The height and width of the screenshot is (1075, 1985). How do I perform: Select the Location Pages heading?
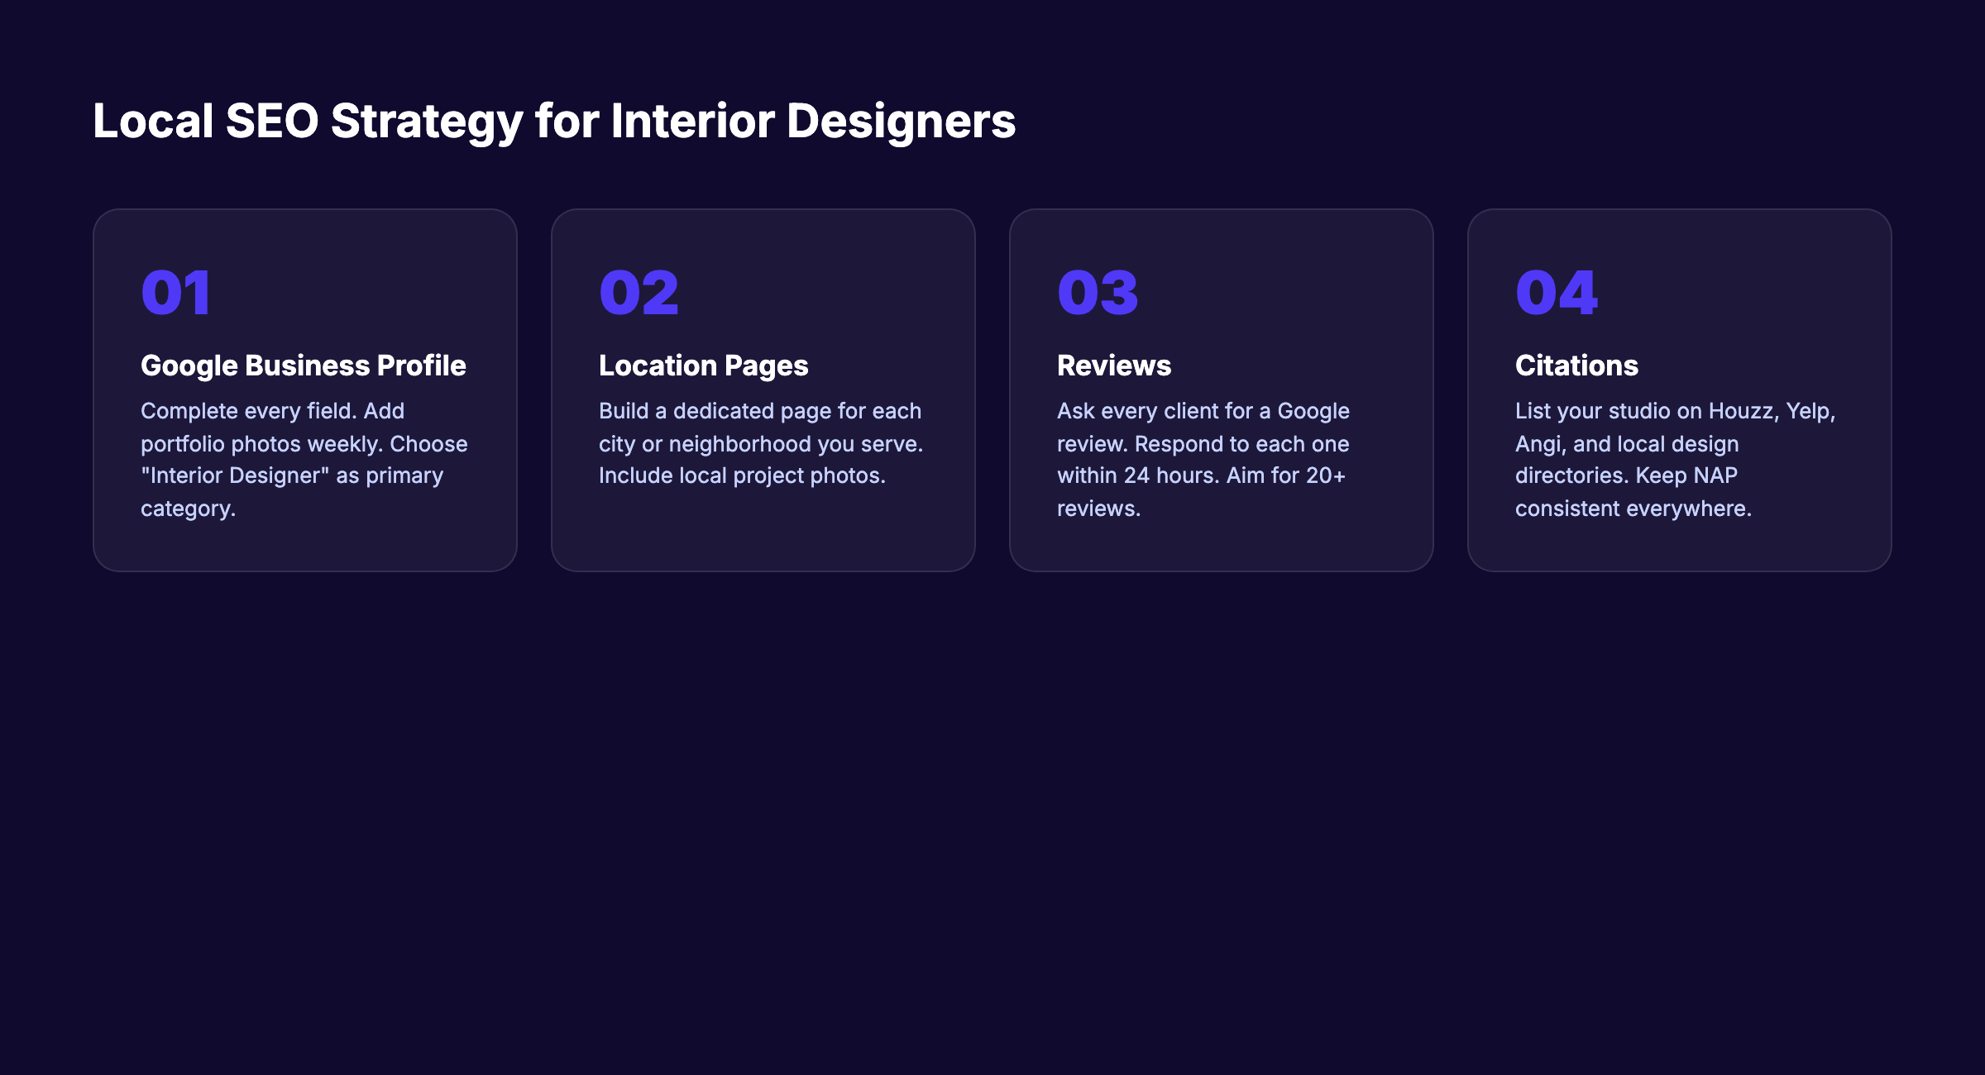704,365
